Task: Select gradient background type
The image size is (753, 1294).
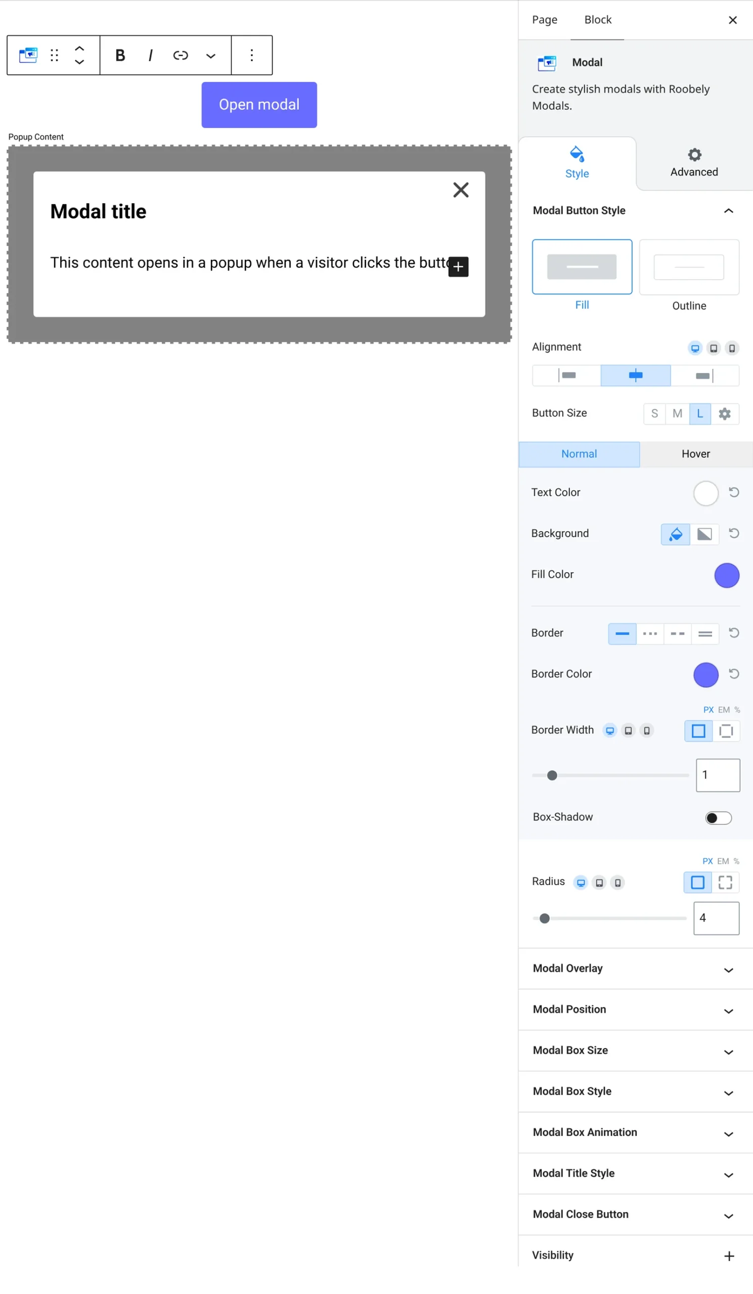Action: [x=705, y=534]
